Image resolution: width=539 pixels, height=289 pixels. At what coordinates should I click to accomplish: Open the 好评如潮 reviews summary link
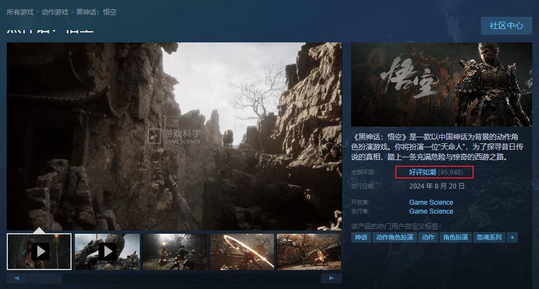click(422, 172)
